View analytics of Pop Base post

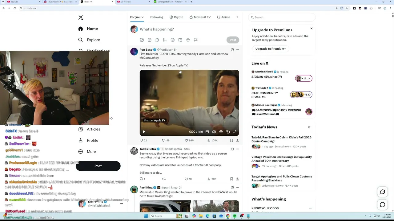[x=212, y=140]
